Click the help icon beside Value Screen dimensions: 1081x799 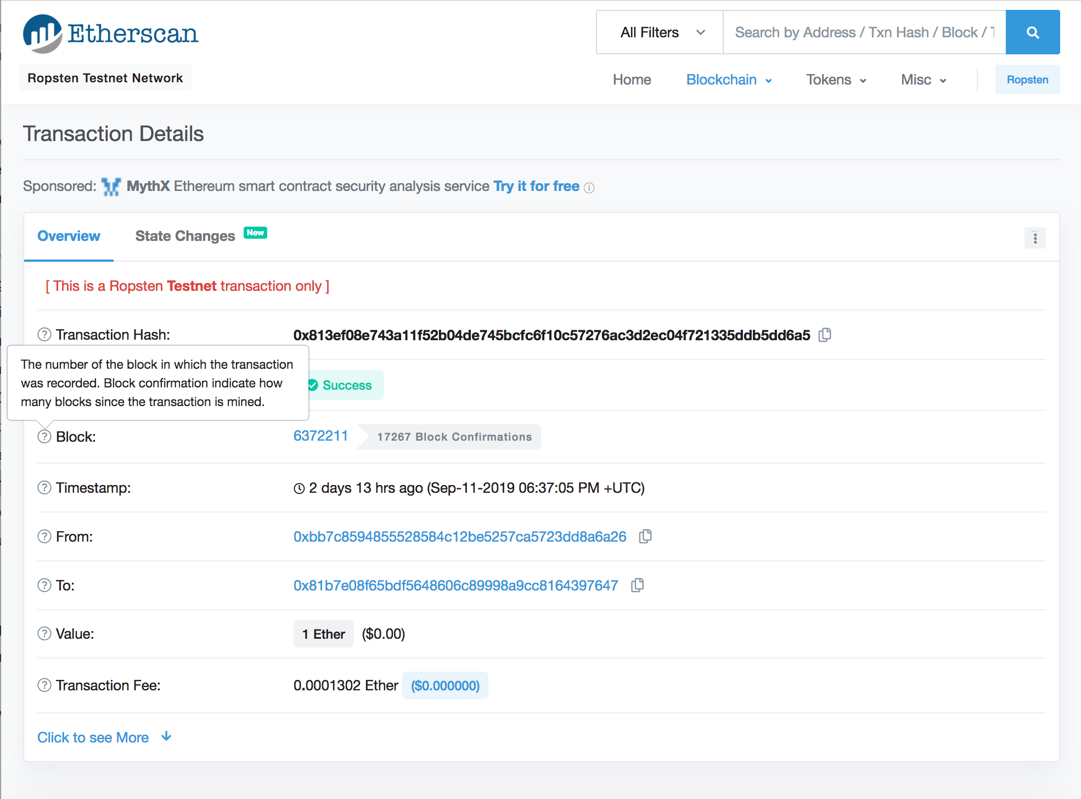(x=44, y=633)
